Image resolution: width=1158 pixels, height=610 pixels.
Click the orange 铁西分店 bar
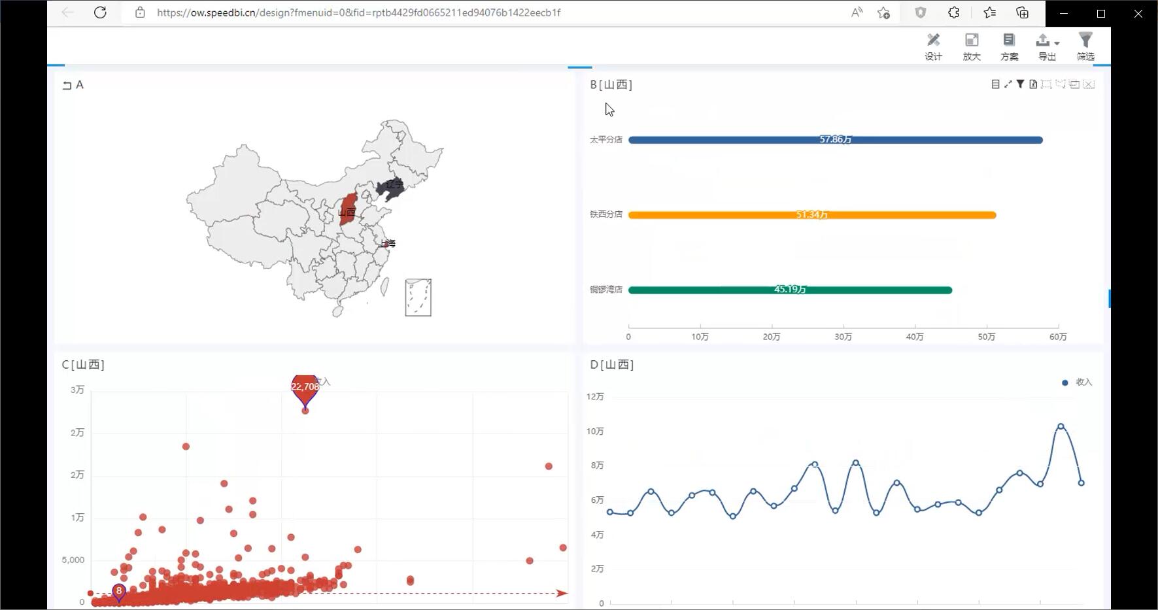[811, 215]
